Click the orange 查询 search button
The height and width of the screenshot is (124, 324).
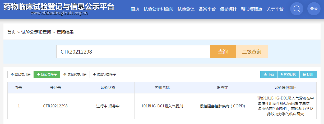tap(223, 52)
